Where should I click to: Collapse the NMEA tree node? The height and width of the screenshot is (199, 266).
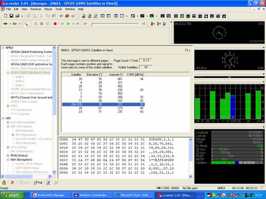(x=3, y=48)
